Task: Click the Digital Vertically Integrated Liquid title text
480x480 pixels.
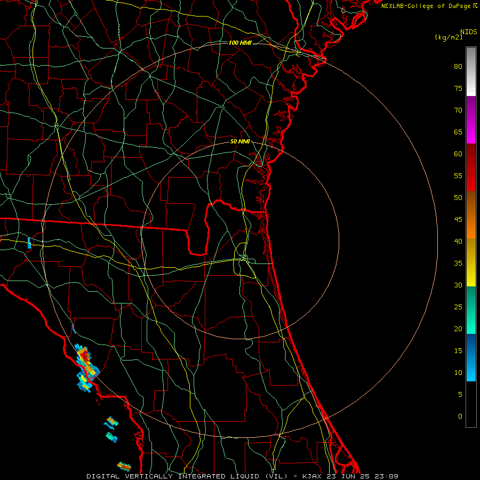Action: (187, 476)
